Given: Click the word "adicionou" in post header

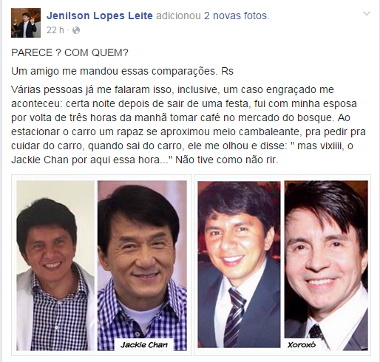Looking at the screenshot, I should click(178, 16).
